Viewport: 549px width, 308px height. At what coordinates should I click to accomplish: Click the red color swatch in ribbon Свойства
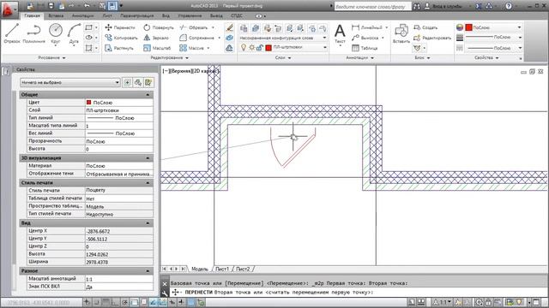[x=469, y=27]
